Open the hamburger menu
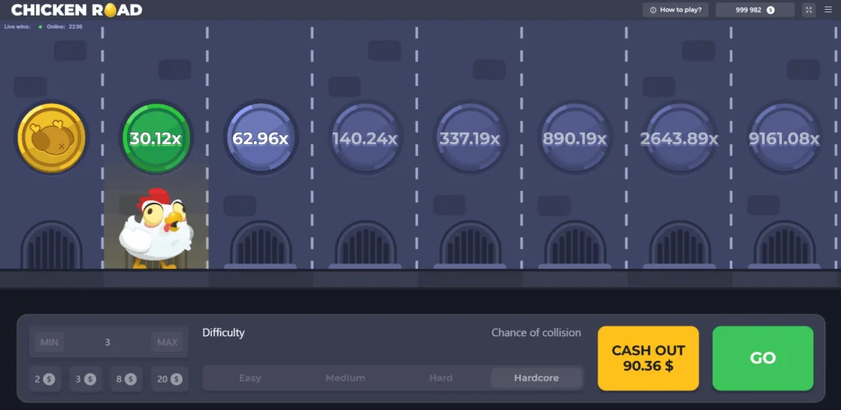 pos(829,10)
